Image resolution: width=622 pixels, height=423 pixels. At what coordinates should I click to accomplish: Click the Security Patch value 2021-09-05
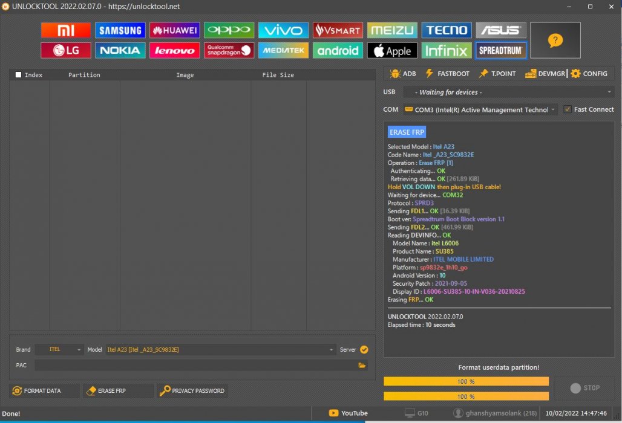click(x=451, y=283)
